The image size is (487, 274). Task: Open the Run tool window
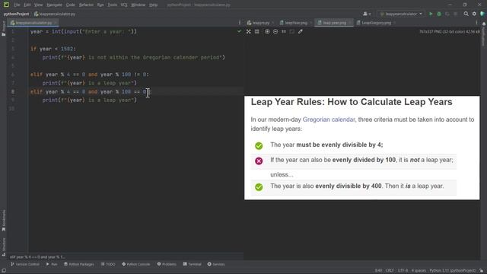pyautogui.click(x=52, y=264)
